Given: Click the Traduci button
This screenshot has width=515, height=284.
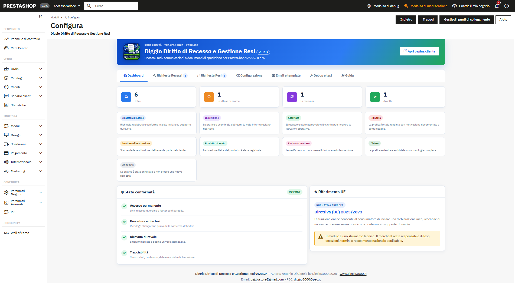Looking at the screenshot, I should tap(428, 20).
